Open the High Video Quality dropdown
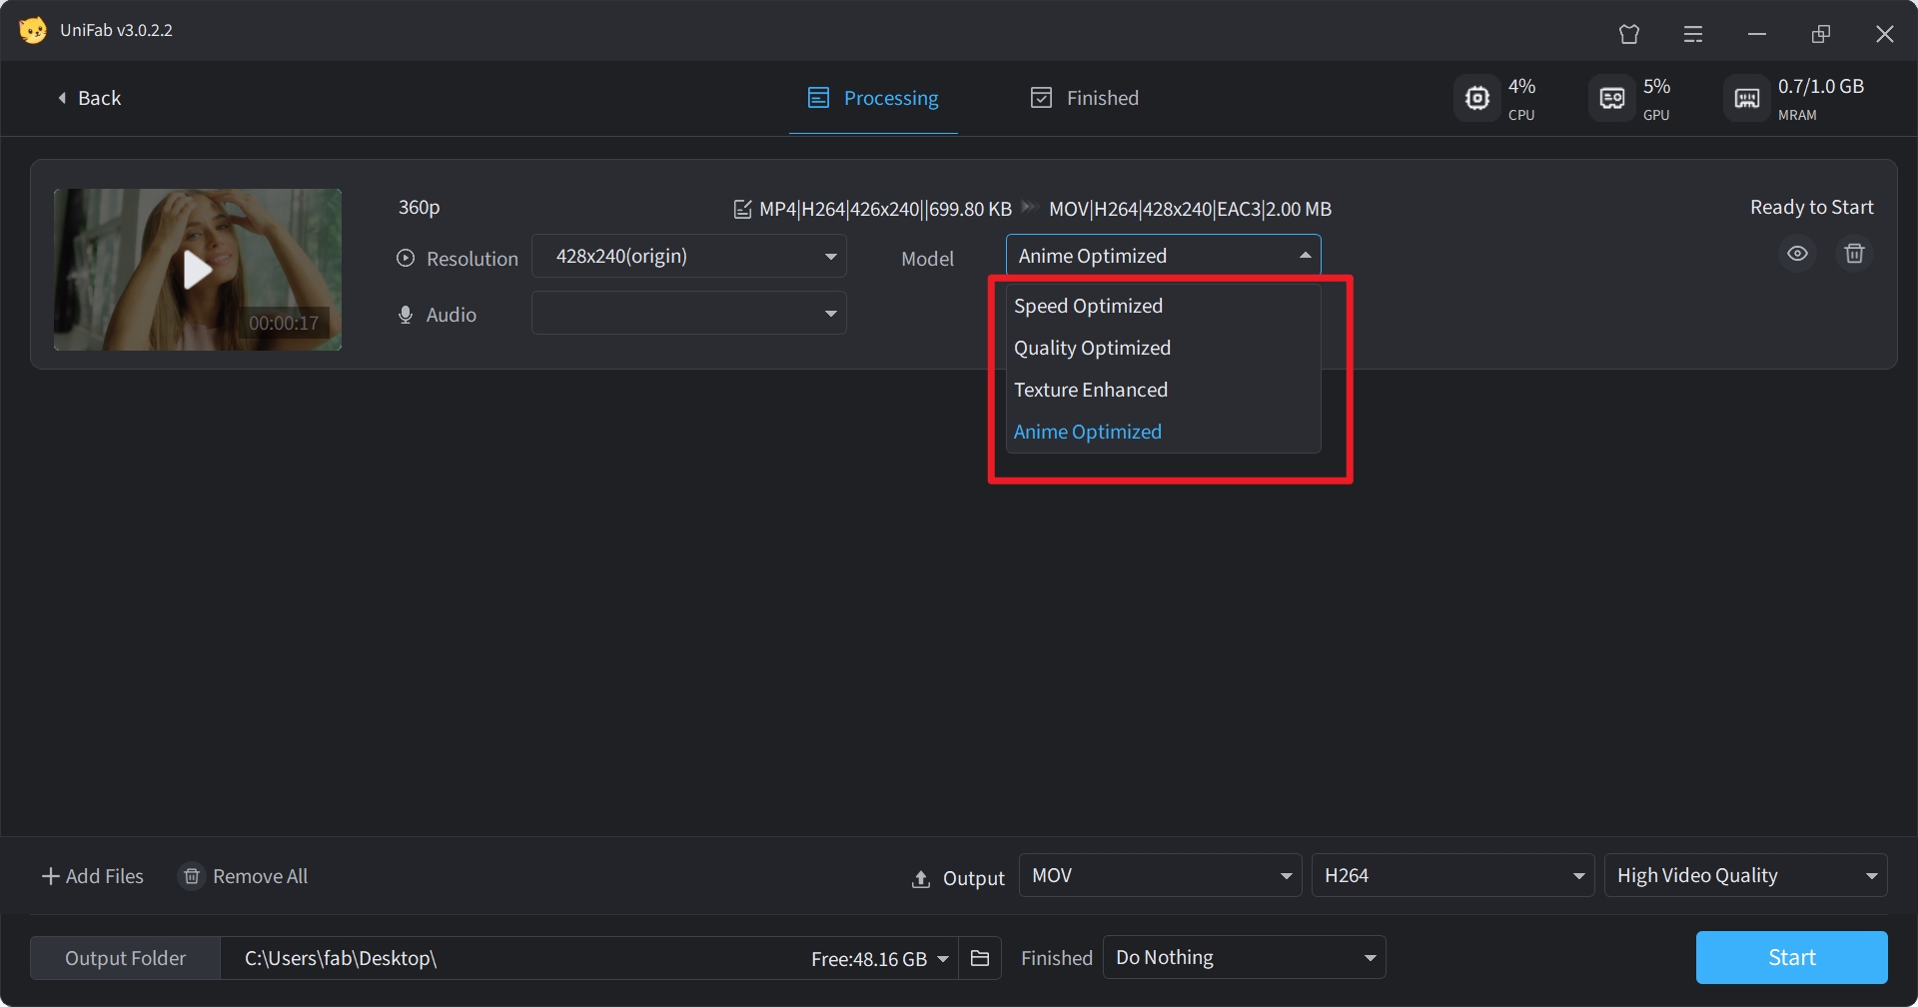The width and height of the screenshot is (1918, 1007). click(1745, 876)
